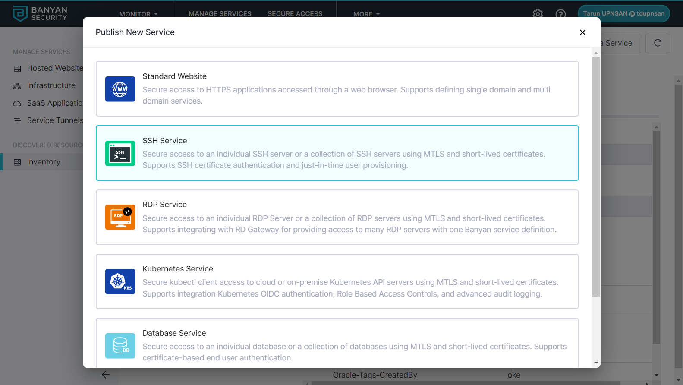The height and width of the screenshot is (385, 683).
Task: Click the MANAGE SERVICES sidebar section label
Action: (41, 52)
